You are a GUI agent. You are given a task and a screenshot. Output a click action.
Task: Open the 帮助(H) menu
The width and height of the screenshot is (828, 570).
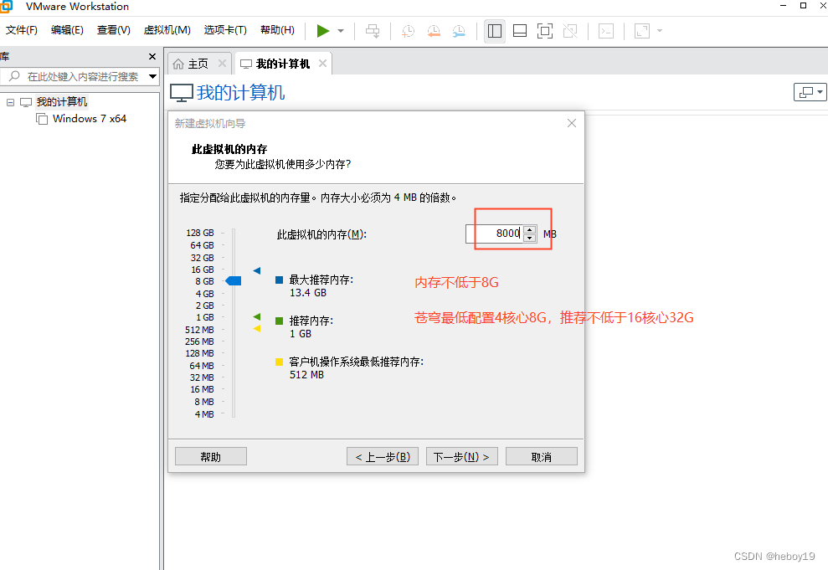click(277, 30)
